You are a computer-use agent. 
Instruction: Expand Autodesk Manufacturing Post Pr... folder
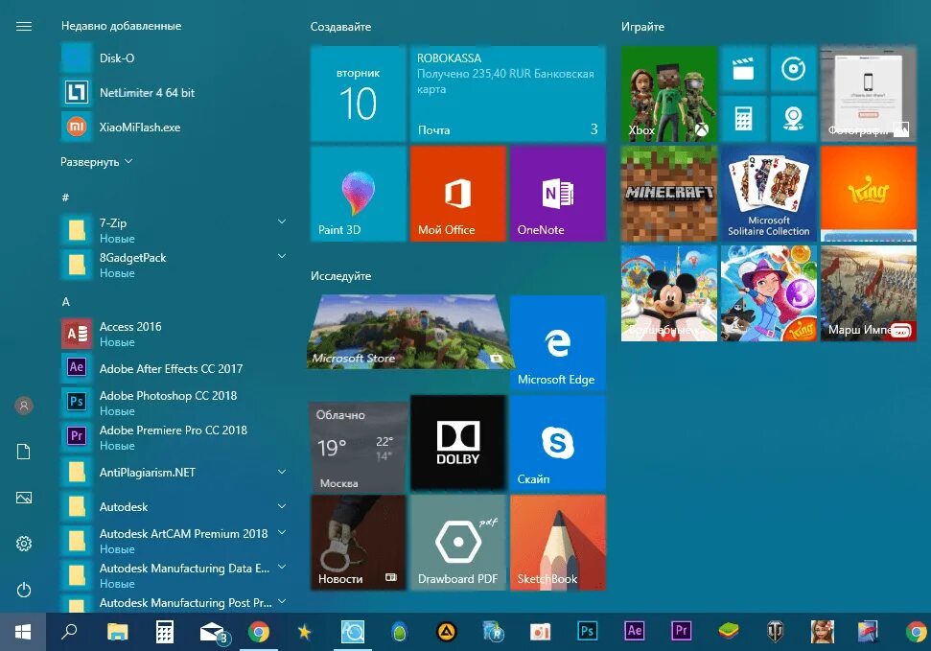pos(282,602)
